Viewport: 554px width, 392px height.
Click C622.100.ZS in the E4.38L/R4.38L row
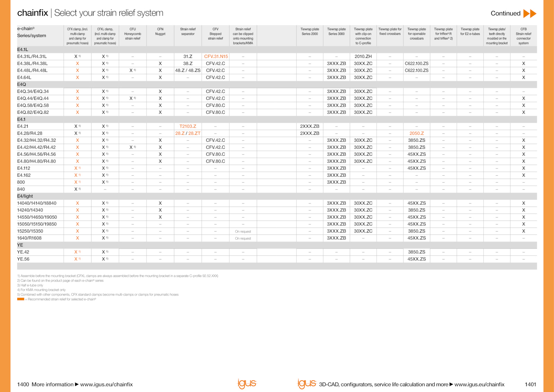click(417, 63)
